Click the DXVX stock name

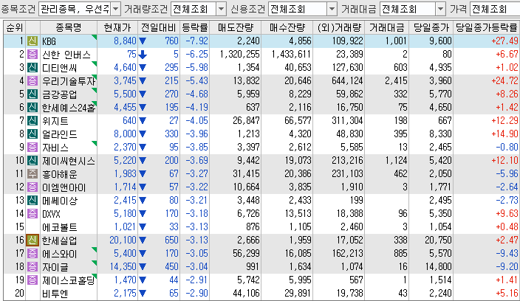tap(52, 214)
